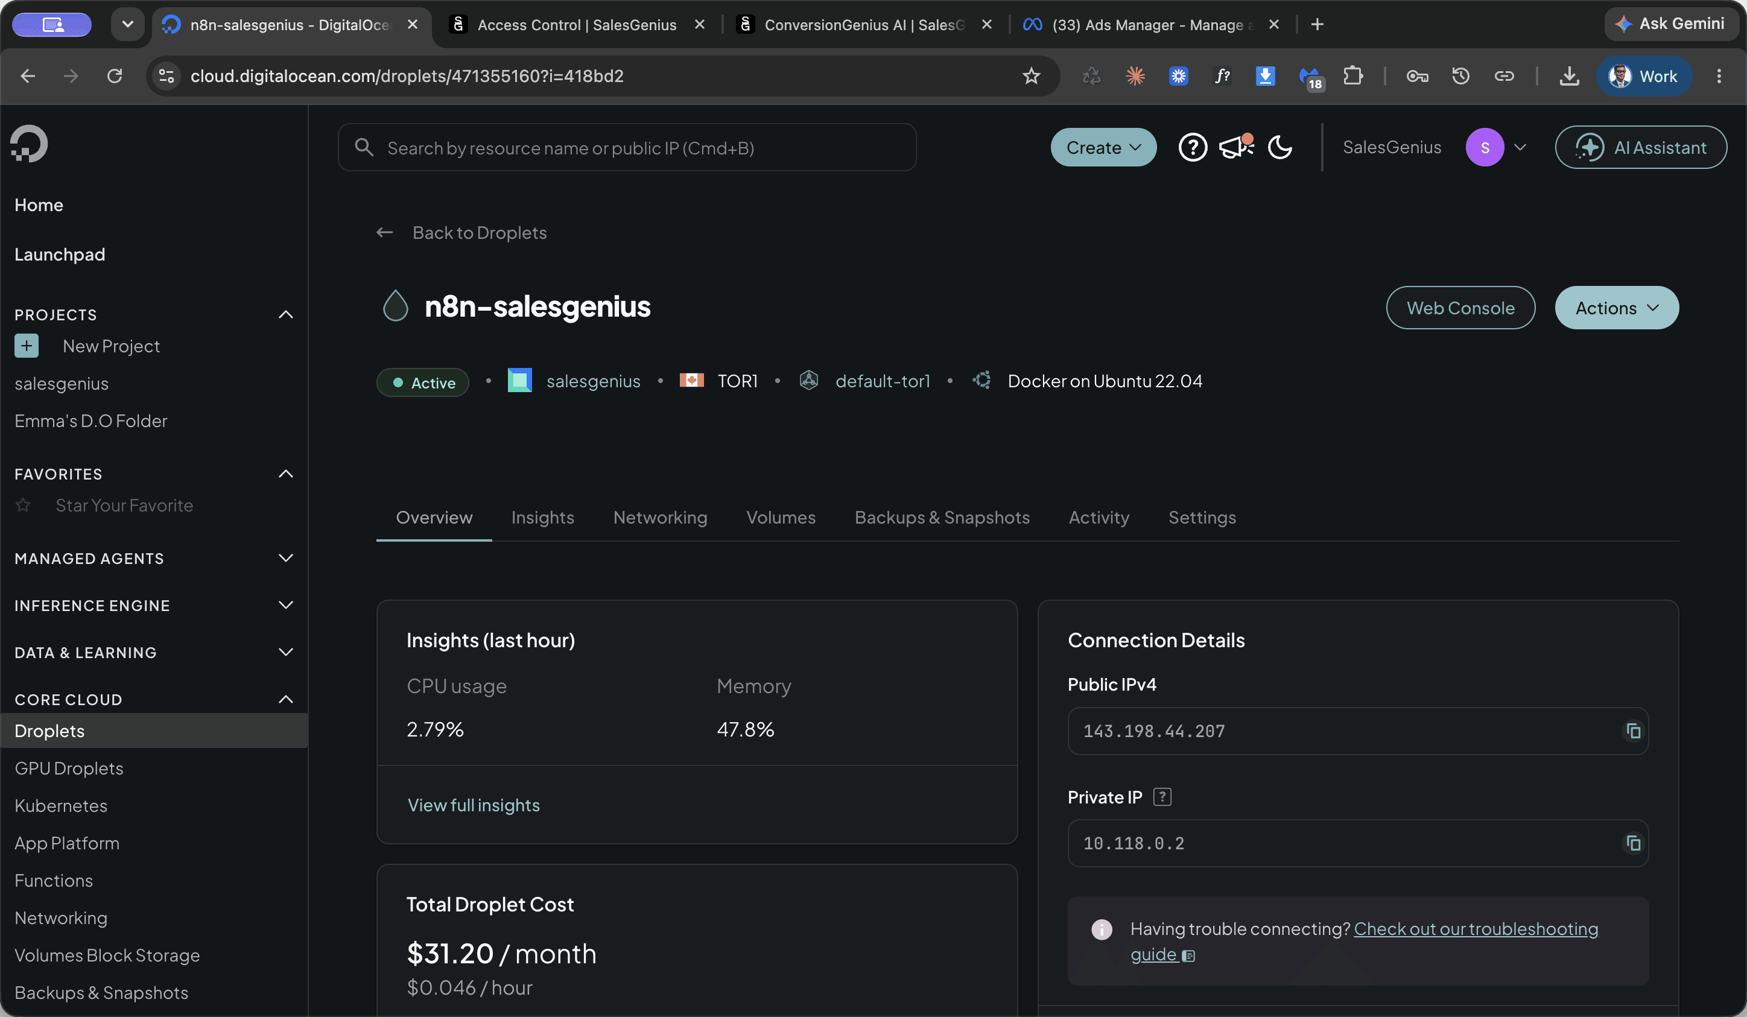Screen dimensions: 1747x1017
Task: Expand the Inference Engine section
Action: (285, 605)
